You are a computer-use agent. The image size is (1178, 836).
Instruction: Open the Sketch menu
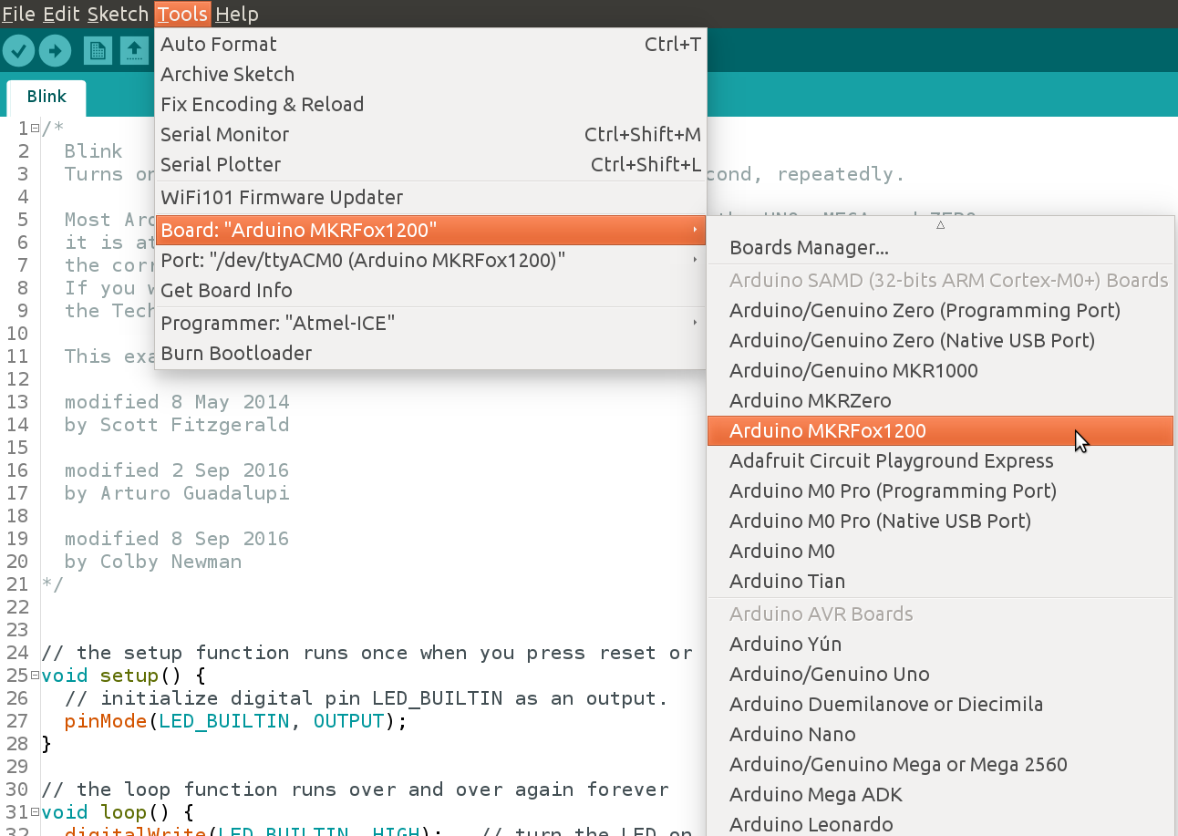pos(119,14)
